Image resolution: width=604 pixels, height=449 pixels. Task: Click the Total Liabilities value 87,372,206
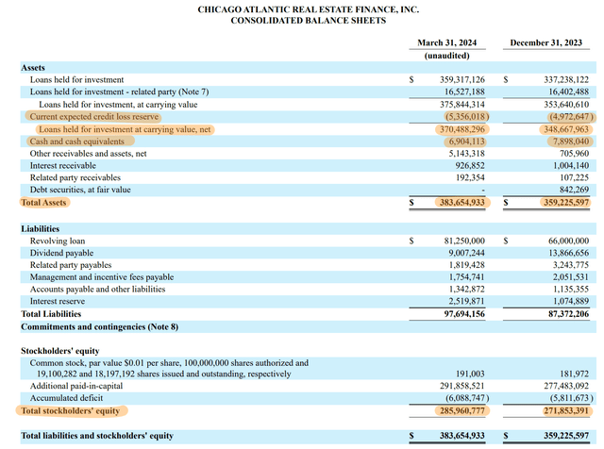click(568, 314)
